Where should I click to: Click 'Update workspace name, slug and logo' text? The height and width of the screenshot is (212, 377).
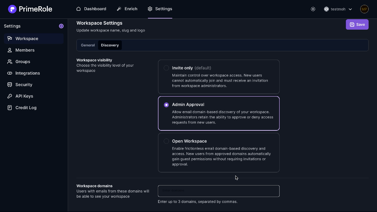click(x=111, y=30)
